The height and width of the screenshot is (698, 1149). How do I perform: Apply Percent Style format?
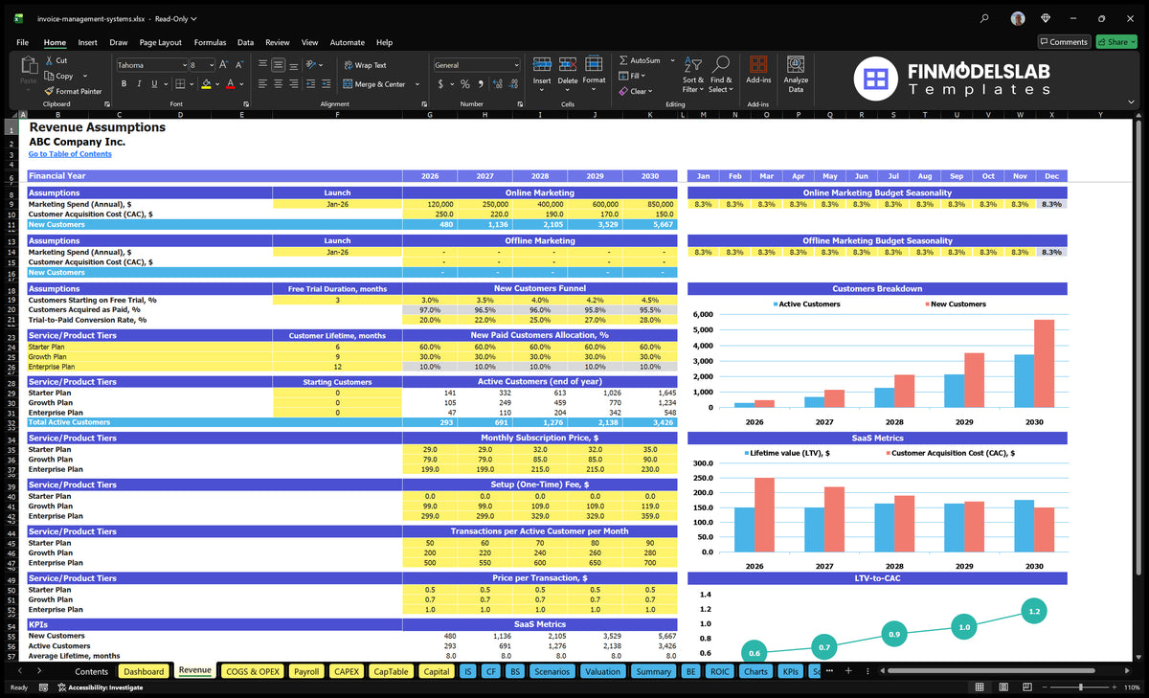465,84
